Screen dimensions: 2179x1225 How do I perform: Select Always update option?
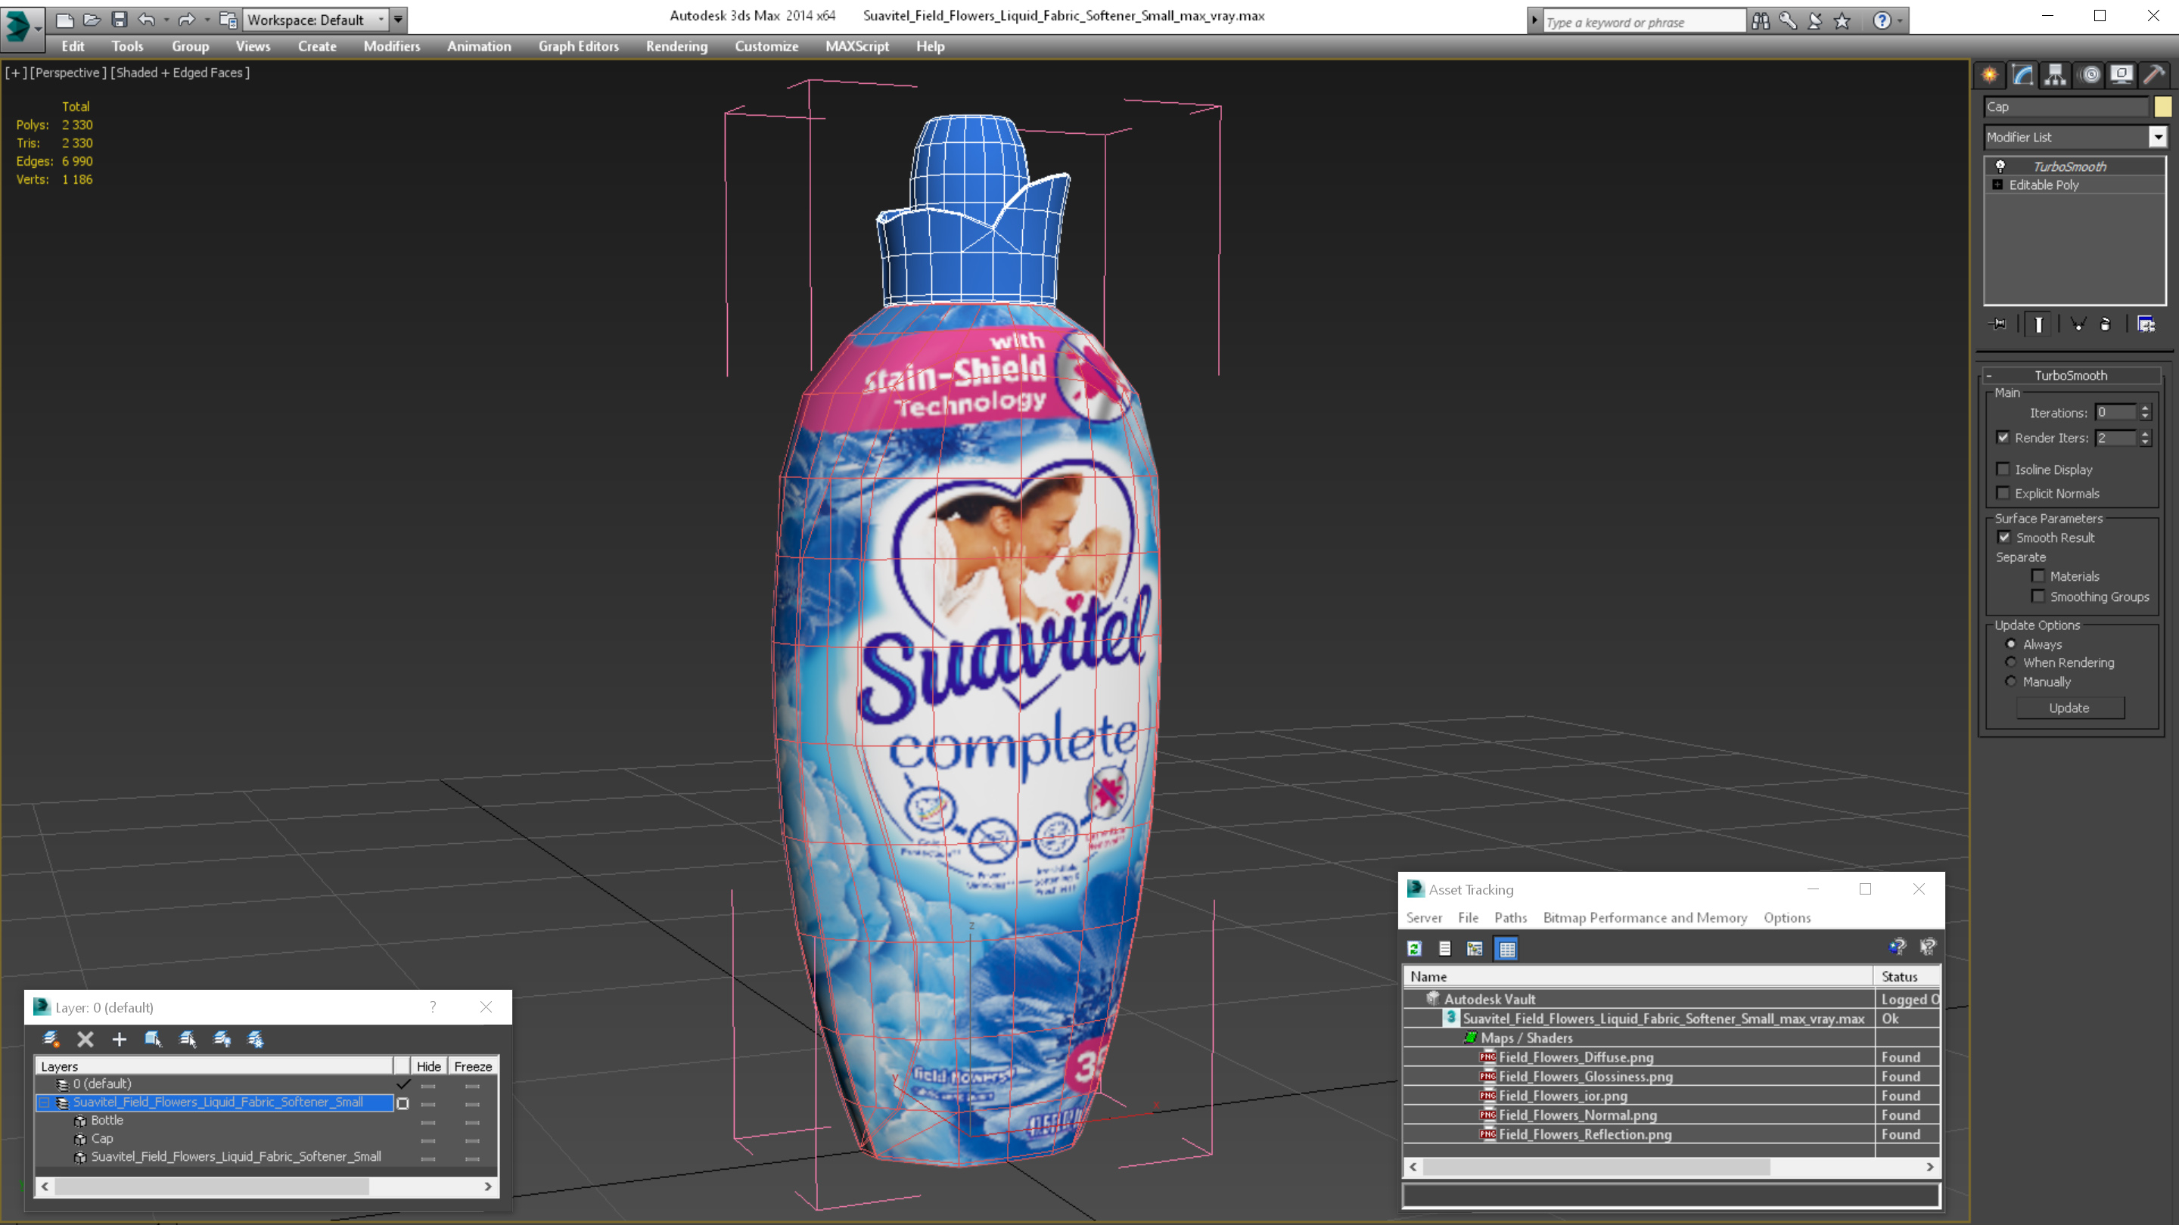(x=2011, y=644)
